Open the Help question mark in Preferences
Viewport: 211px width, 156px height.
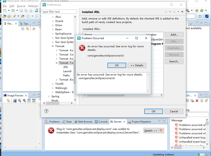[46, 111]
